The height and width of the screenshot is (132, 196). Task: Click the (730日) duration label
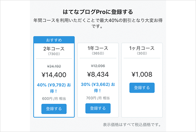[54, 54]
